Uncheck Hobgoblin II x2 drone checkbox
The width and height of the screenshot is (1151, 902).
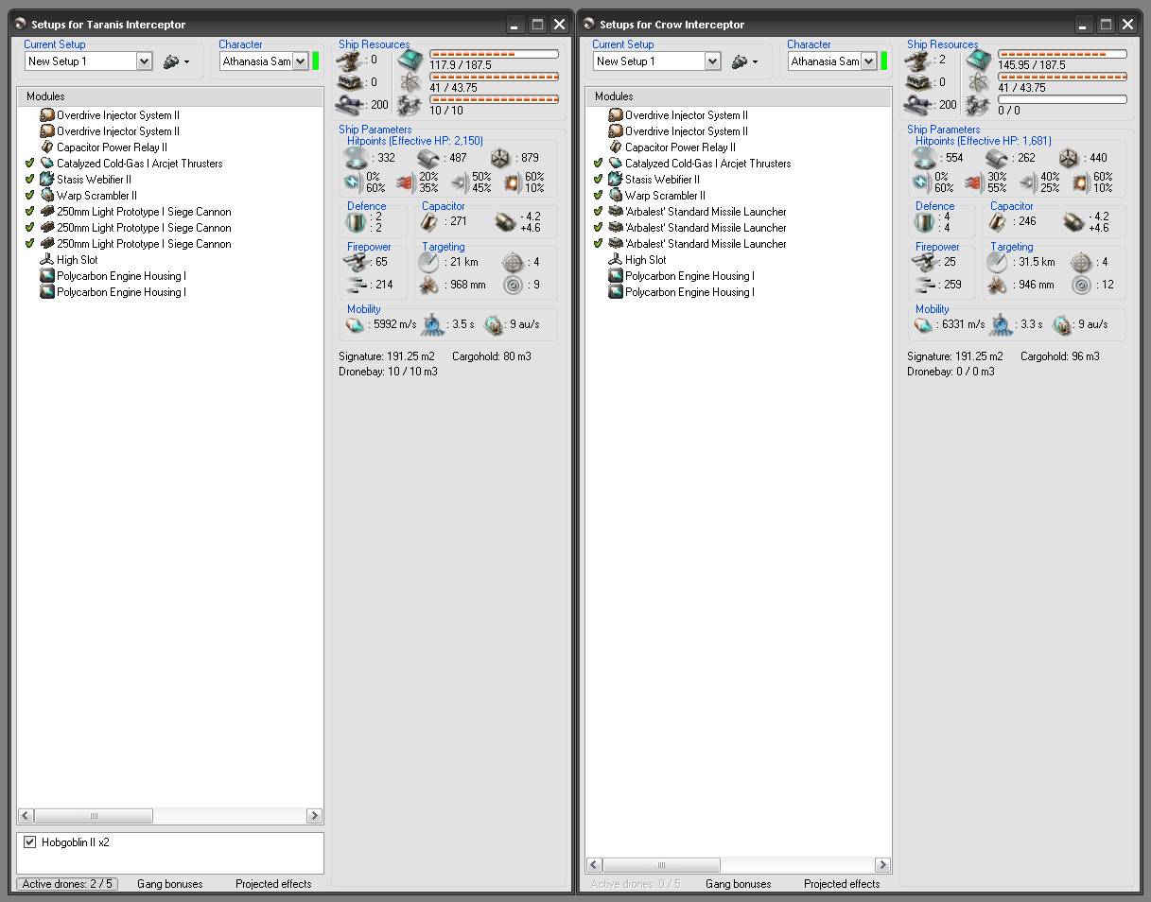click(x=29, y=842)
